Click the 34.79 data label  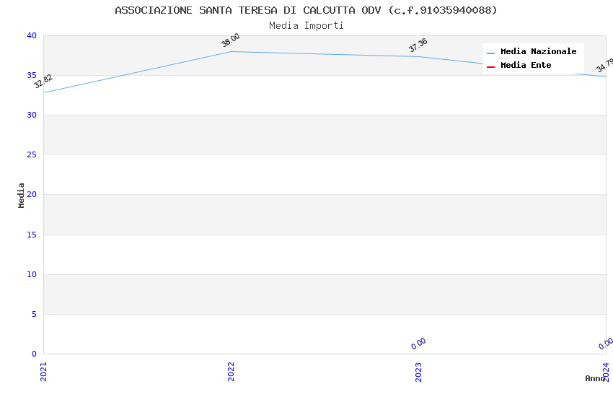605,65
